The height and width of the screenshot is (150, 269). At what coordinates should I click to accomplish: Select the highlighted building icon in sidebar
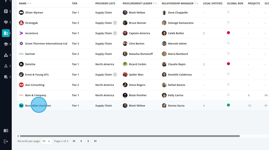click(6, 33)
